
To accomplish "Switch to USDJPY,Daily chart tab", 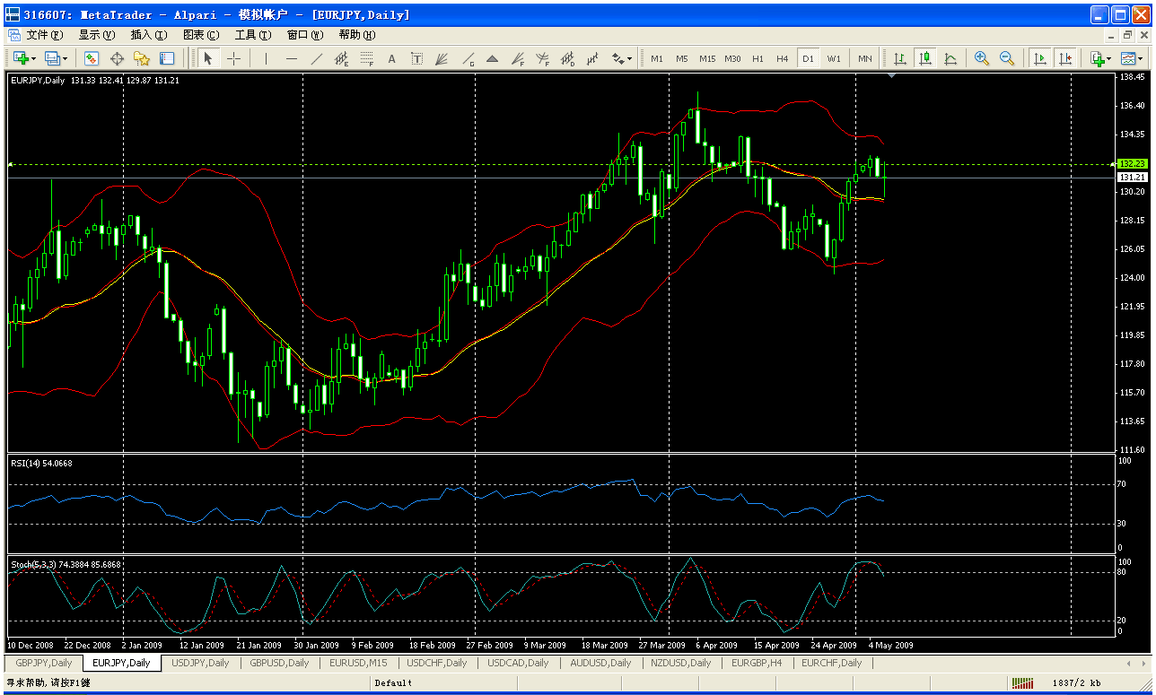I will (200, 663).
